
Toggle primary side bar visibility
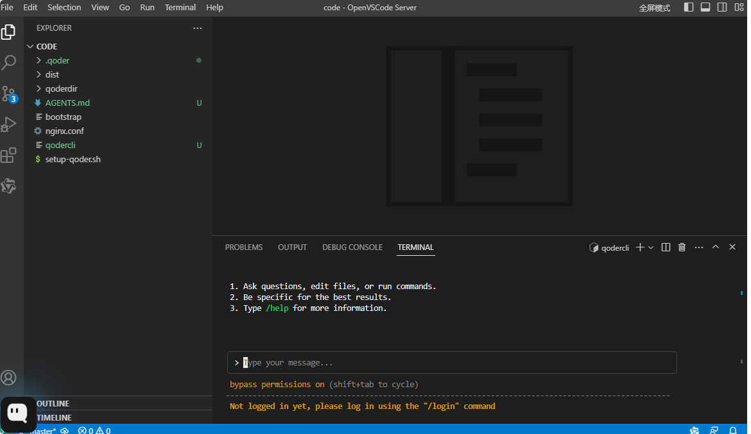pyautogui.click(x=689, y=8)
